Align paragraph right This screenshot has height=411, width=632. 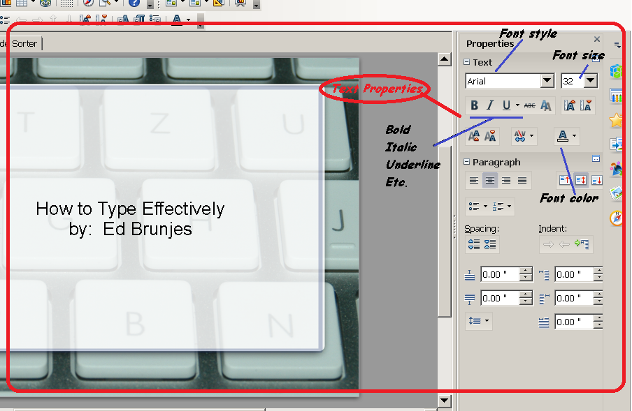[x=506, y=181]
